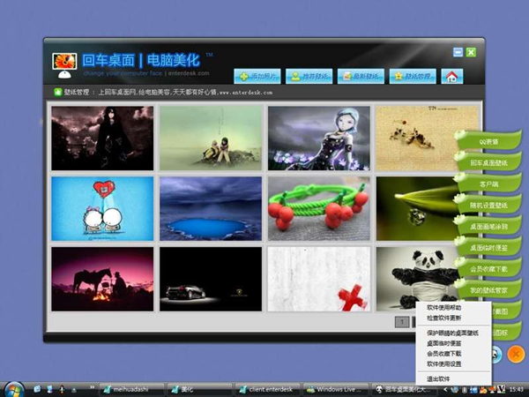Screen dimensions: 529x397
Task: Select the blue crater lake wallpaper thumbnail
Action: click(211, 208)
